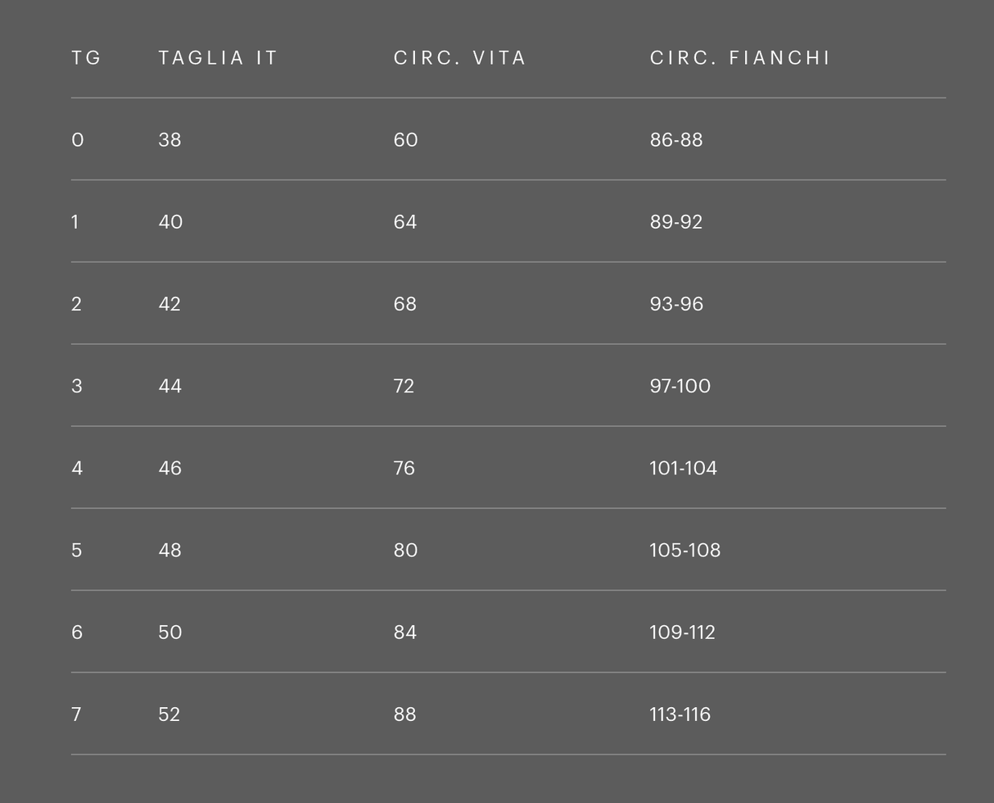Select Italian size 40 cell

(x=170, y=222)
